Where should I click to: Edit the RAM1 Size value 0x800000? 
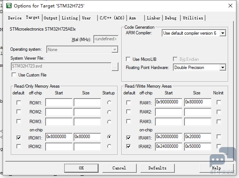pos(198,102)
